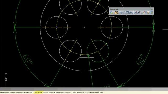
Task: Click the word Ctrl in status hint
Action: [73, 92]
